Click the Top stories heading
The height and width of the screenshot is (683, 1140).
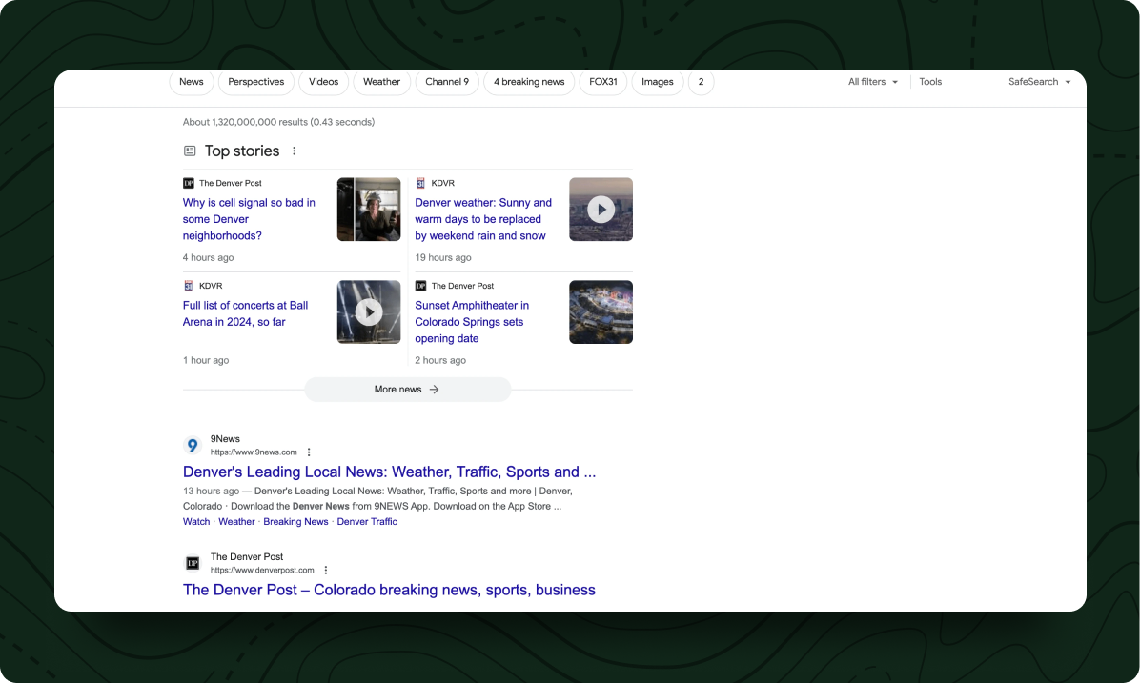point(242,151)
